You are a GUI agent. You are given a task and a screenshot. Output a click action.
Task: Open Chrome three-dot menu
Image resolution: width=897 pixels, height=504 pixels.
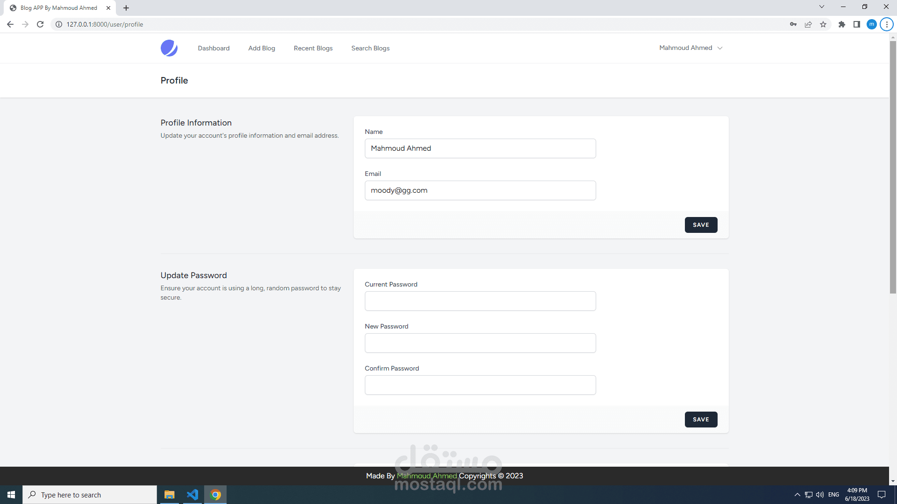887,24
